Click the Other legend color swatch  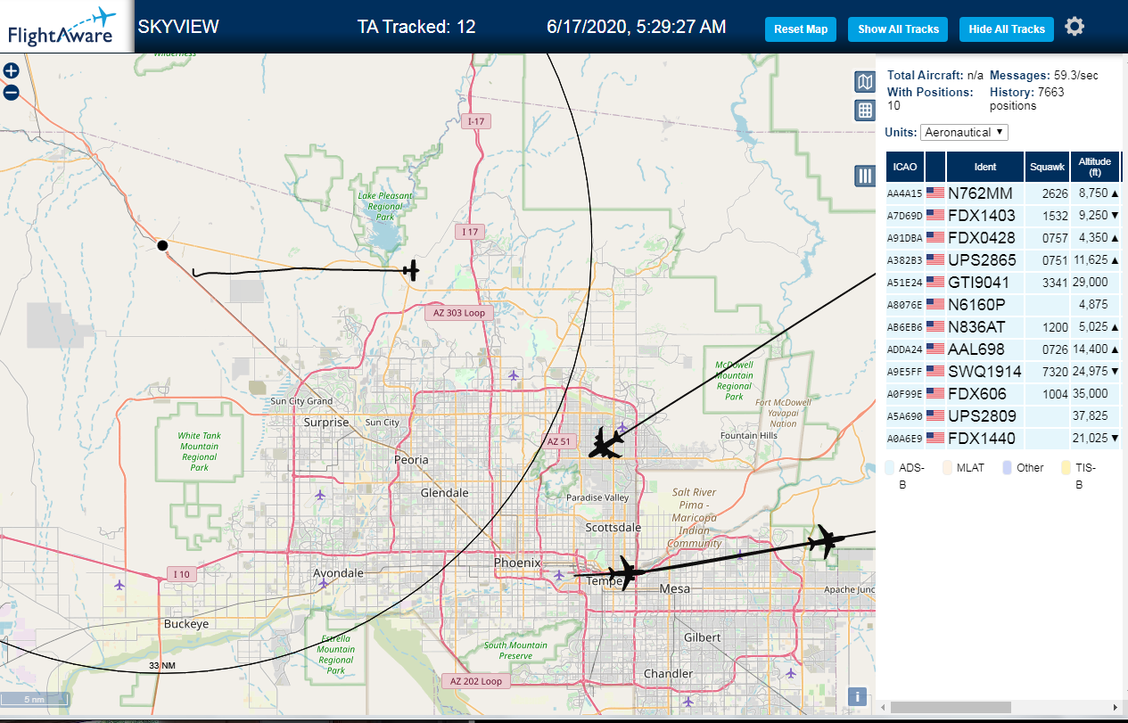[x=1007, y=467]
